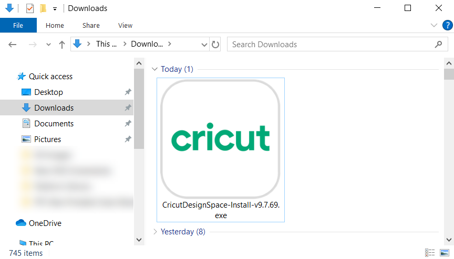This screenshot has height=259, width=454.
Task: Expand the ribbon with the chevron
Action: (x=434, y=25)
